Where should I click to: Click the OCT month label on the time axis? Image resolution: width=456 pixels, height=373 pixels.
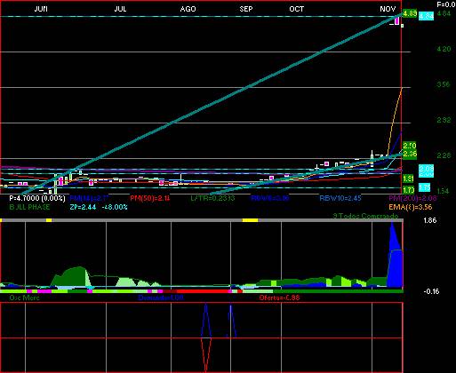click(x=297, y=9)
